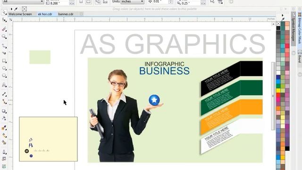This screenshot has height=170, width=302.
Task: Select the Crop tool
Action: click(x=4, y=29)
